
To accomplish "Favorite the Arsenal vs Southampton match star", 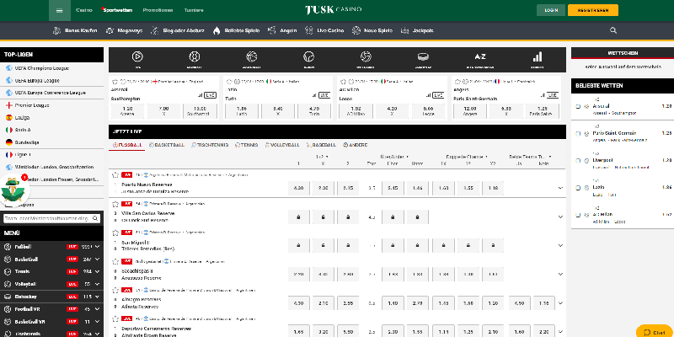I will [x=115, y=81].
